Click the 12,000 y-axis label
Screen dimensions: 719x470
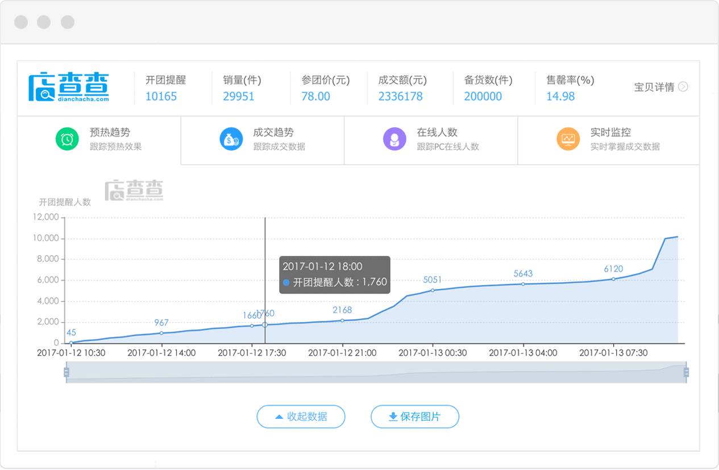[47, 217]
